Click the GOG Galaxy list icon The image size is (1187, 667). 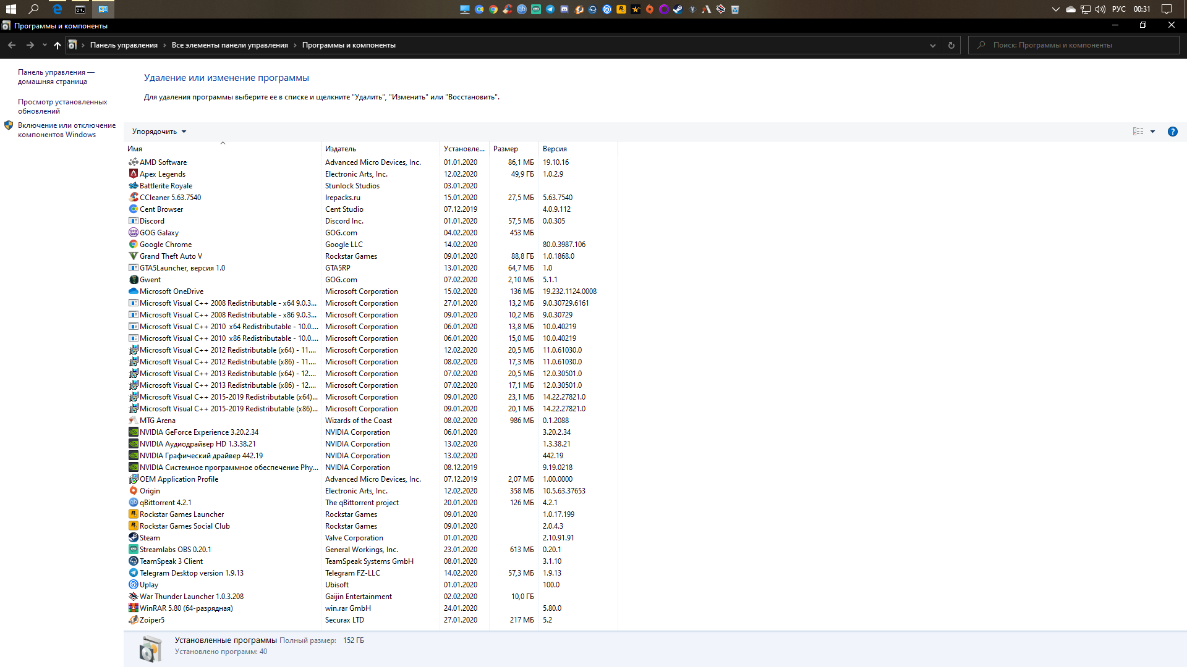(133, 233)
